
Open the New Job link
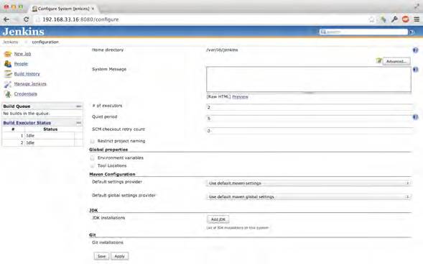[x=22, y=54]
